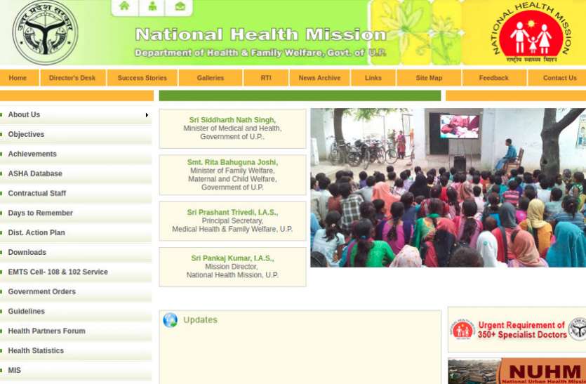Expand the About Us submenu arrow
Image resolution: width=586 pixels, height=384 pixels.
tap(147, 115)
